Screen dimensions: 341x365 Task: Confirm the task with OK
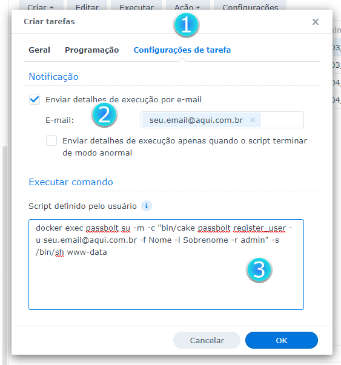pos(282,340)
